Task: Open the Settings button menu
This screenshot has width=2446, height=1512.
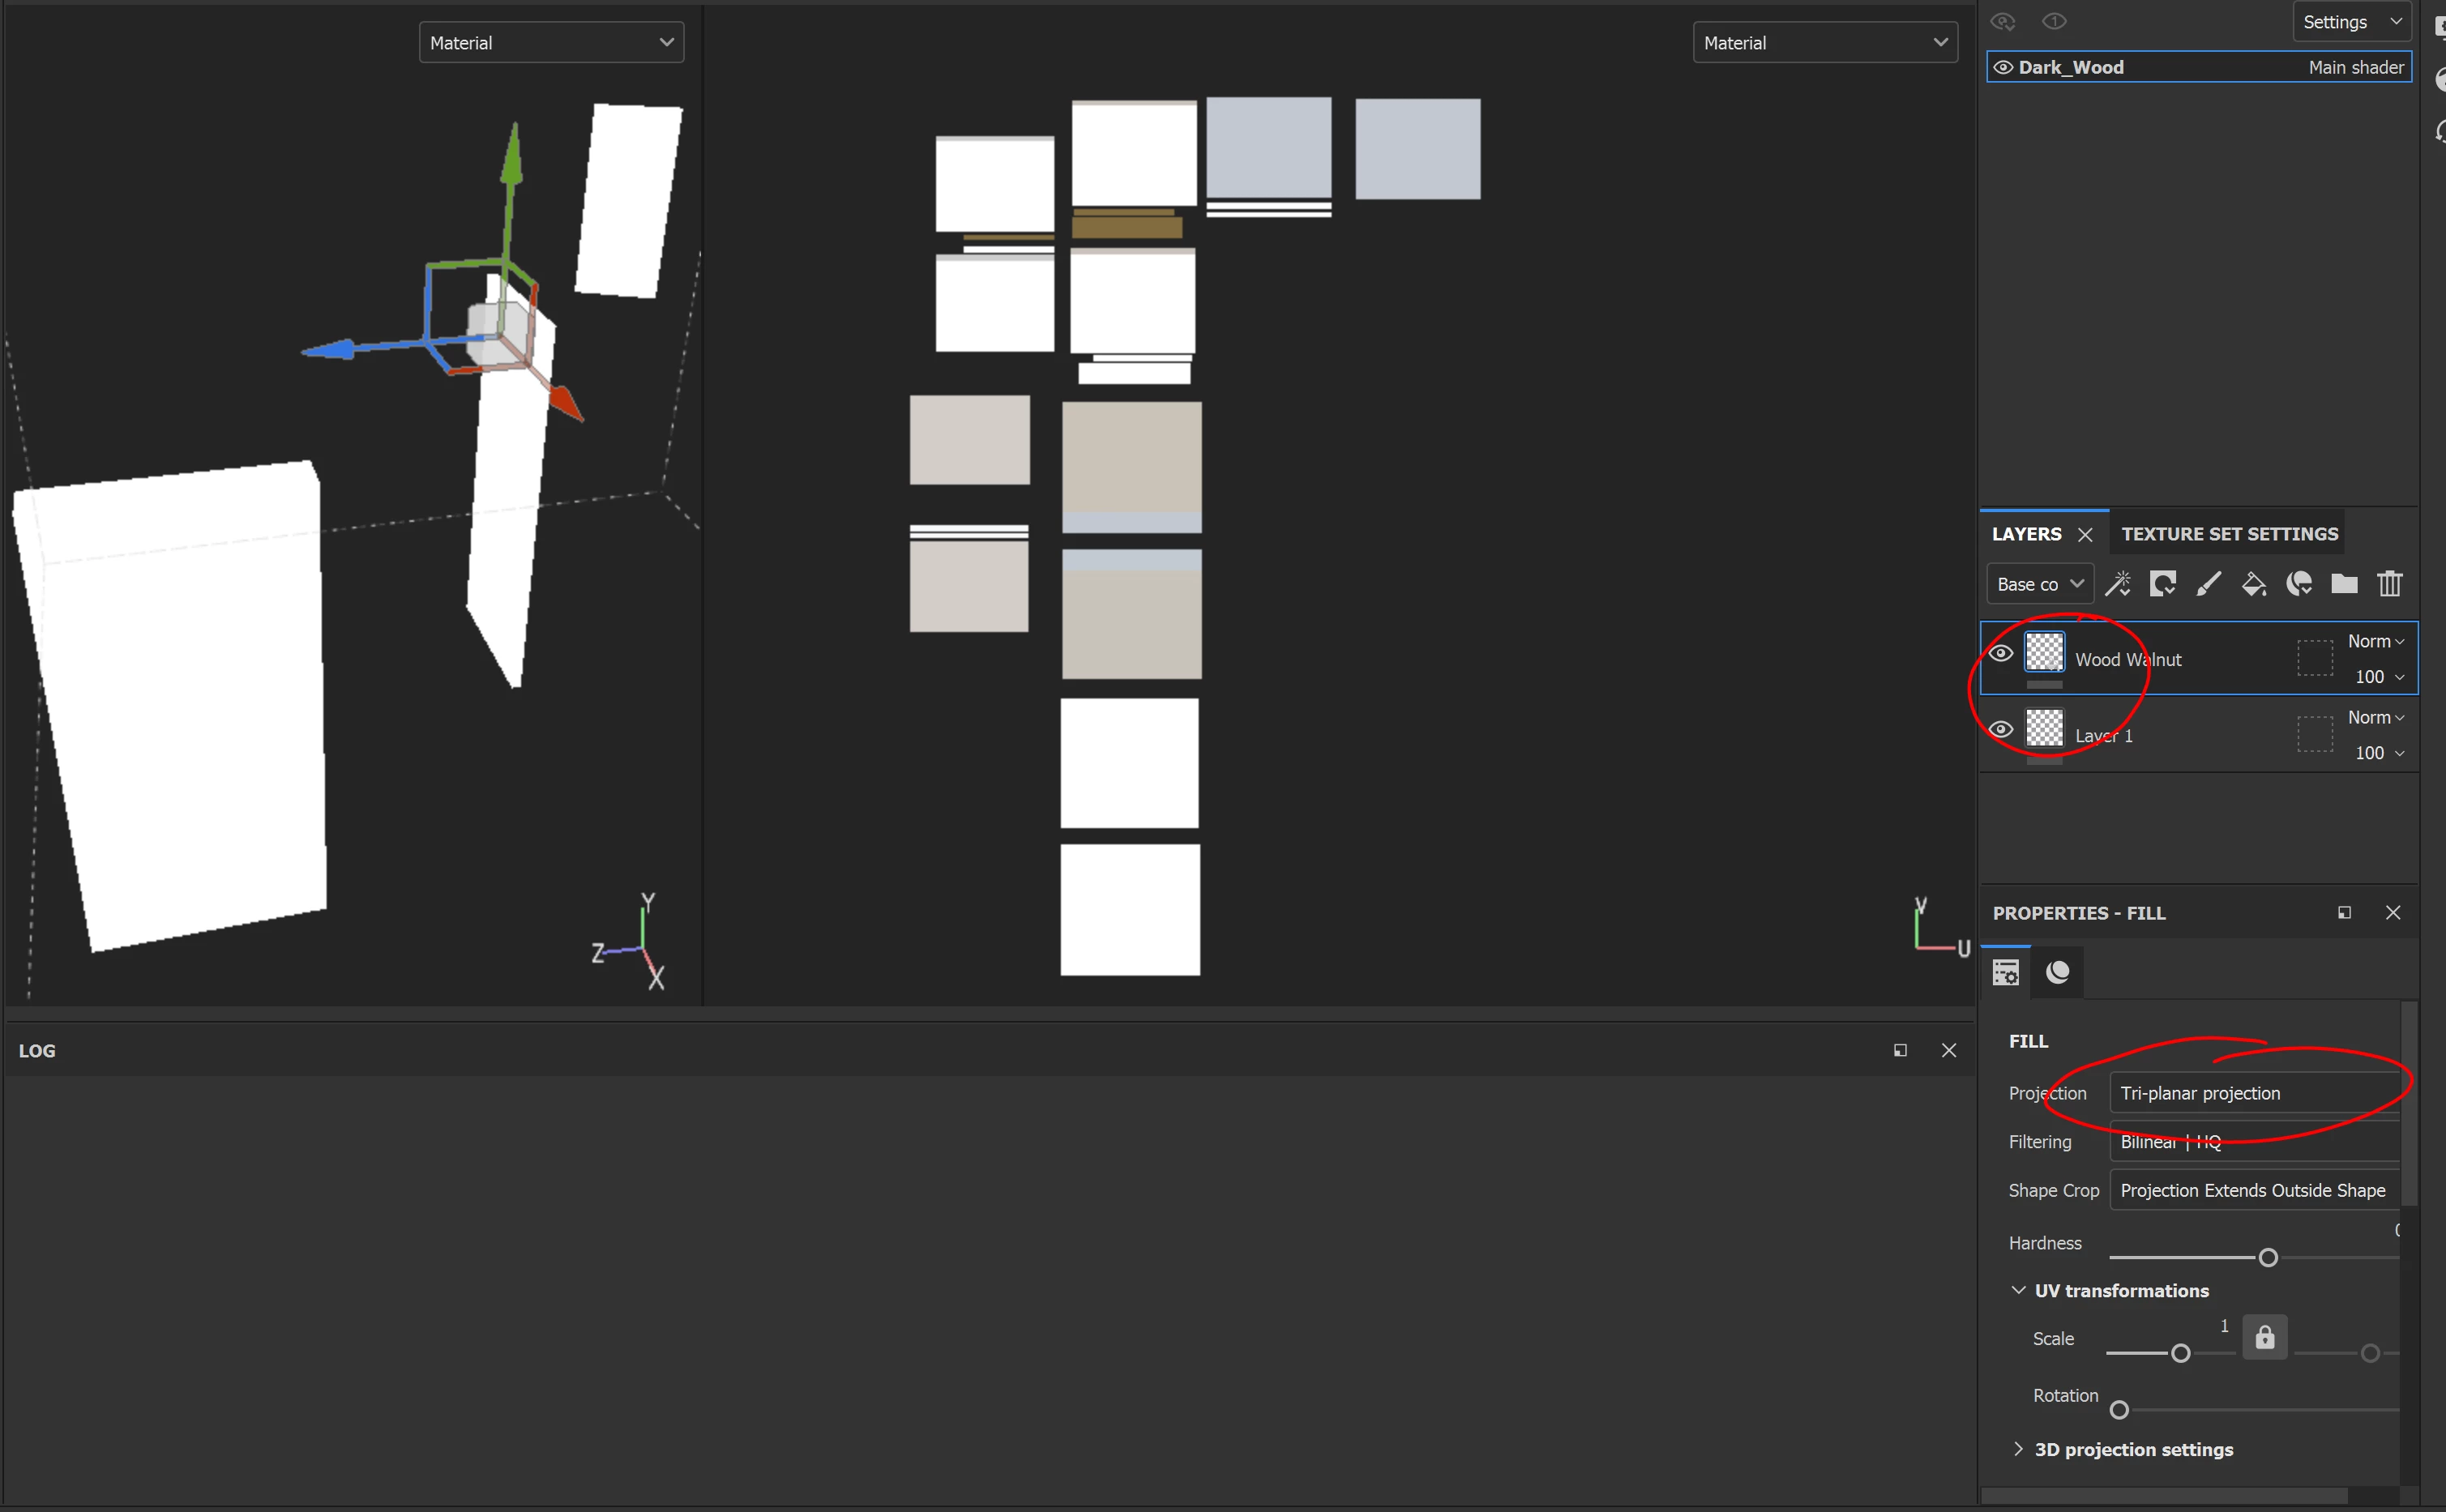Action: [x=2351, y=22]
